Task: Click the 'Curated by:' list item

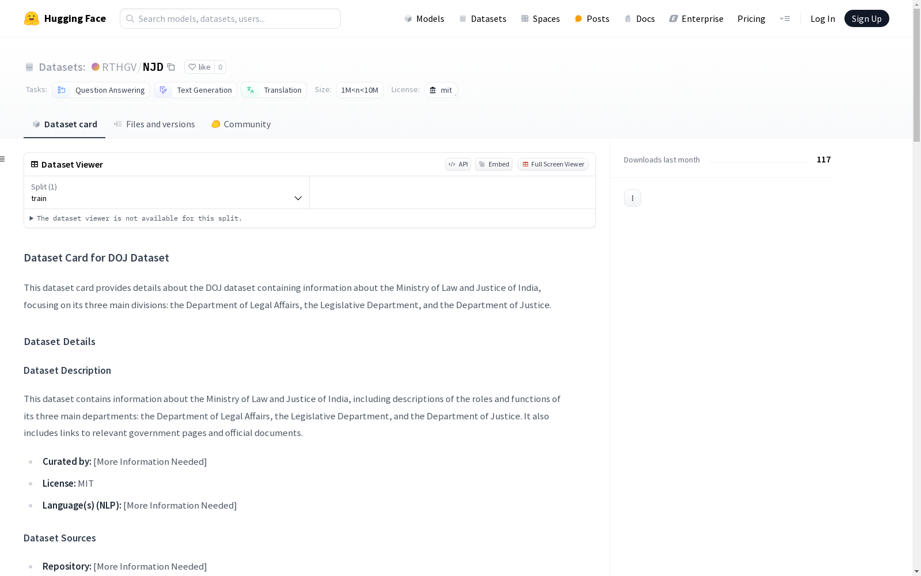Action: pos(125,461)
